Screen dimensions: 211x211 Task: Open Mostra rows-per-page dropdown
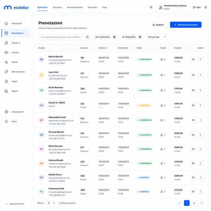click(51, 203)
